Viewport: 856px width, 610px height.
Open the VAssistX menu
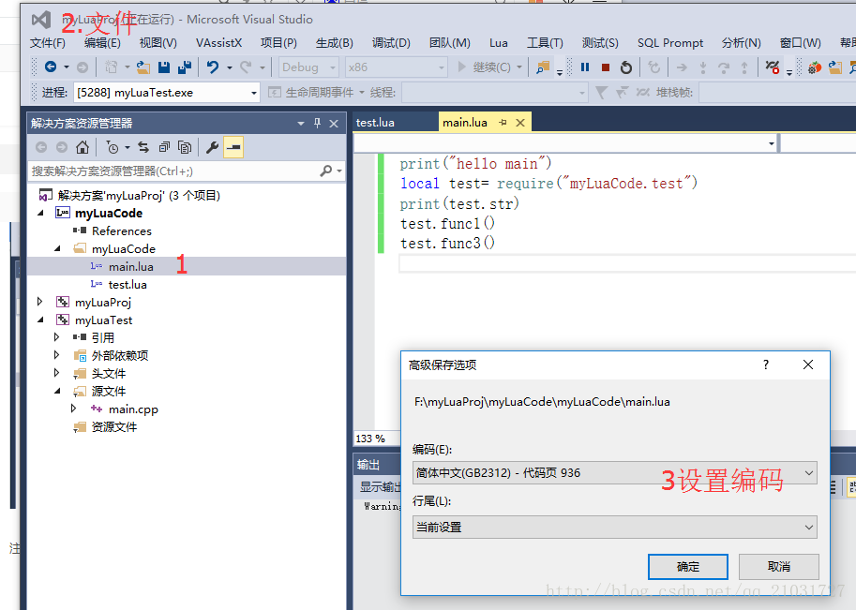point(218,43)
